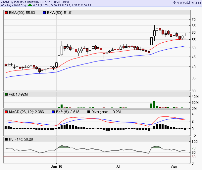Click the red 30 RSI oversold label

[x=193, y=157]
